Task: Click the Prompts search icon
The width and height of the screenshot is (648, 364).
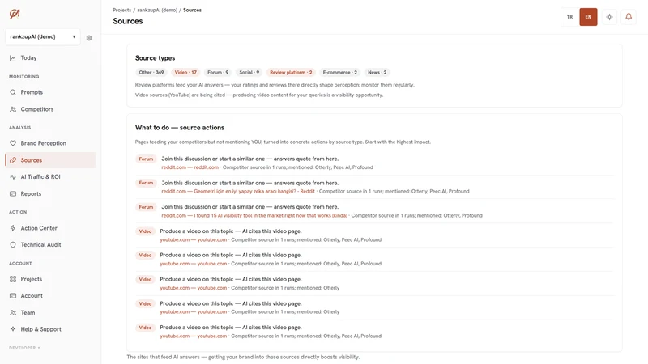Action: (13, 92)
